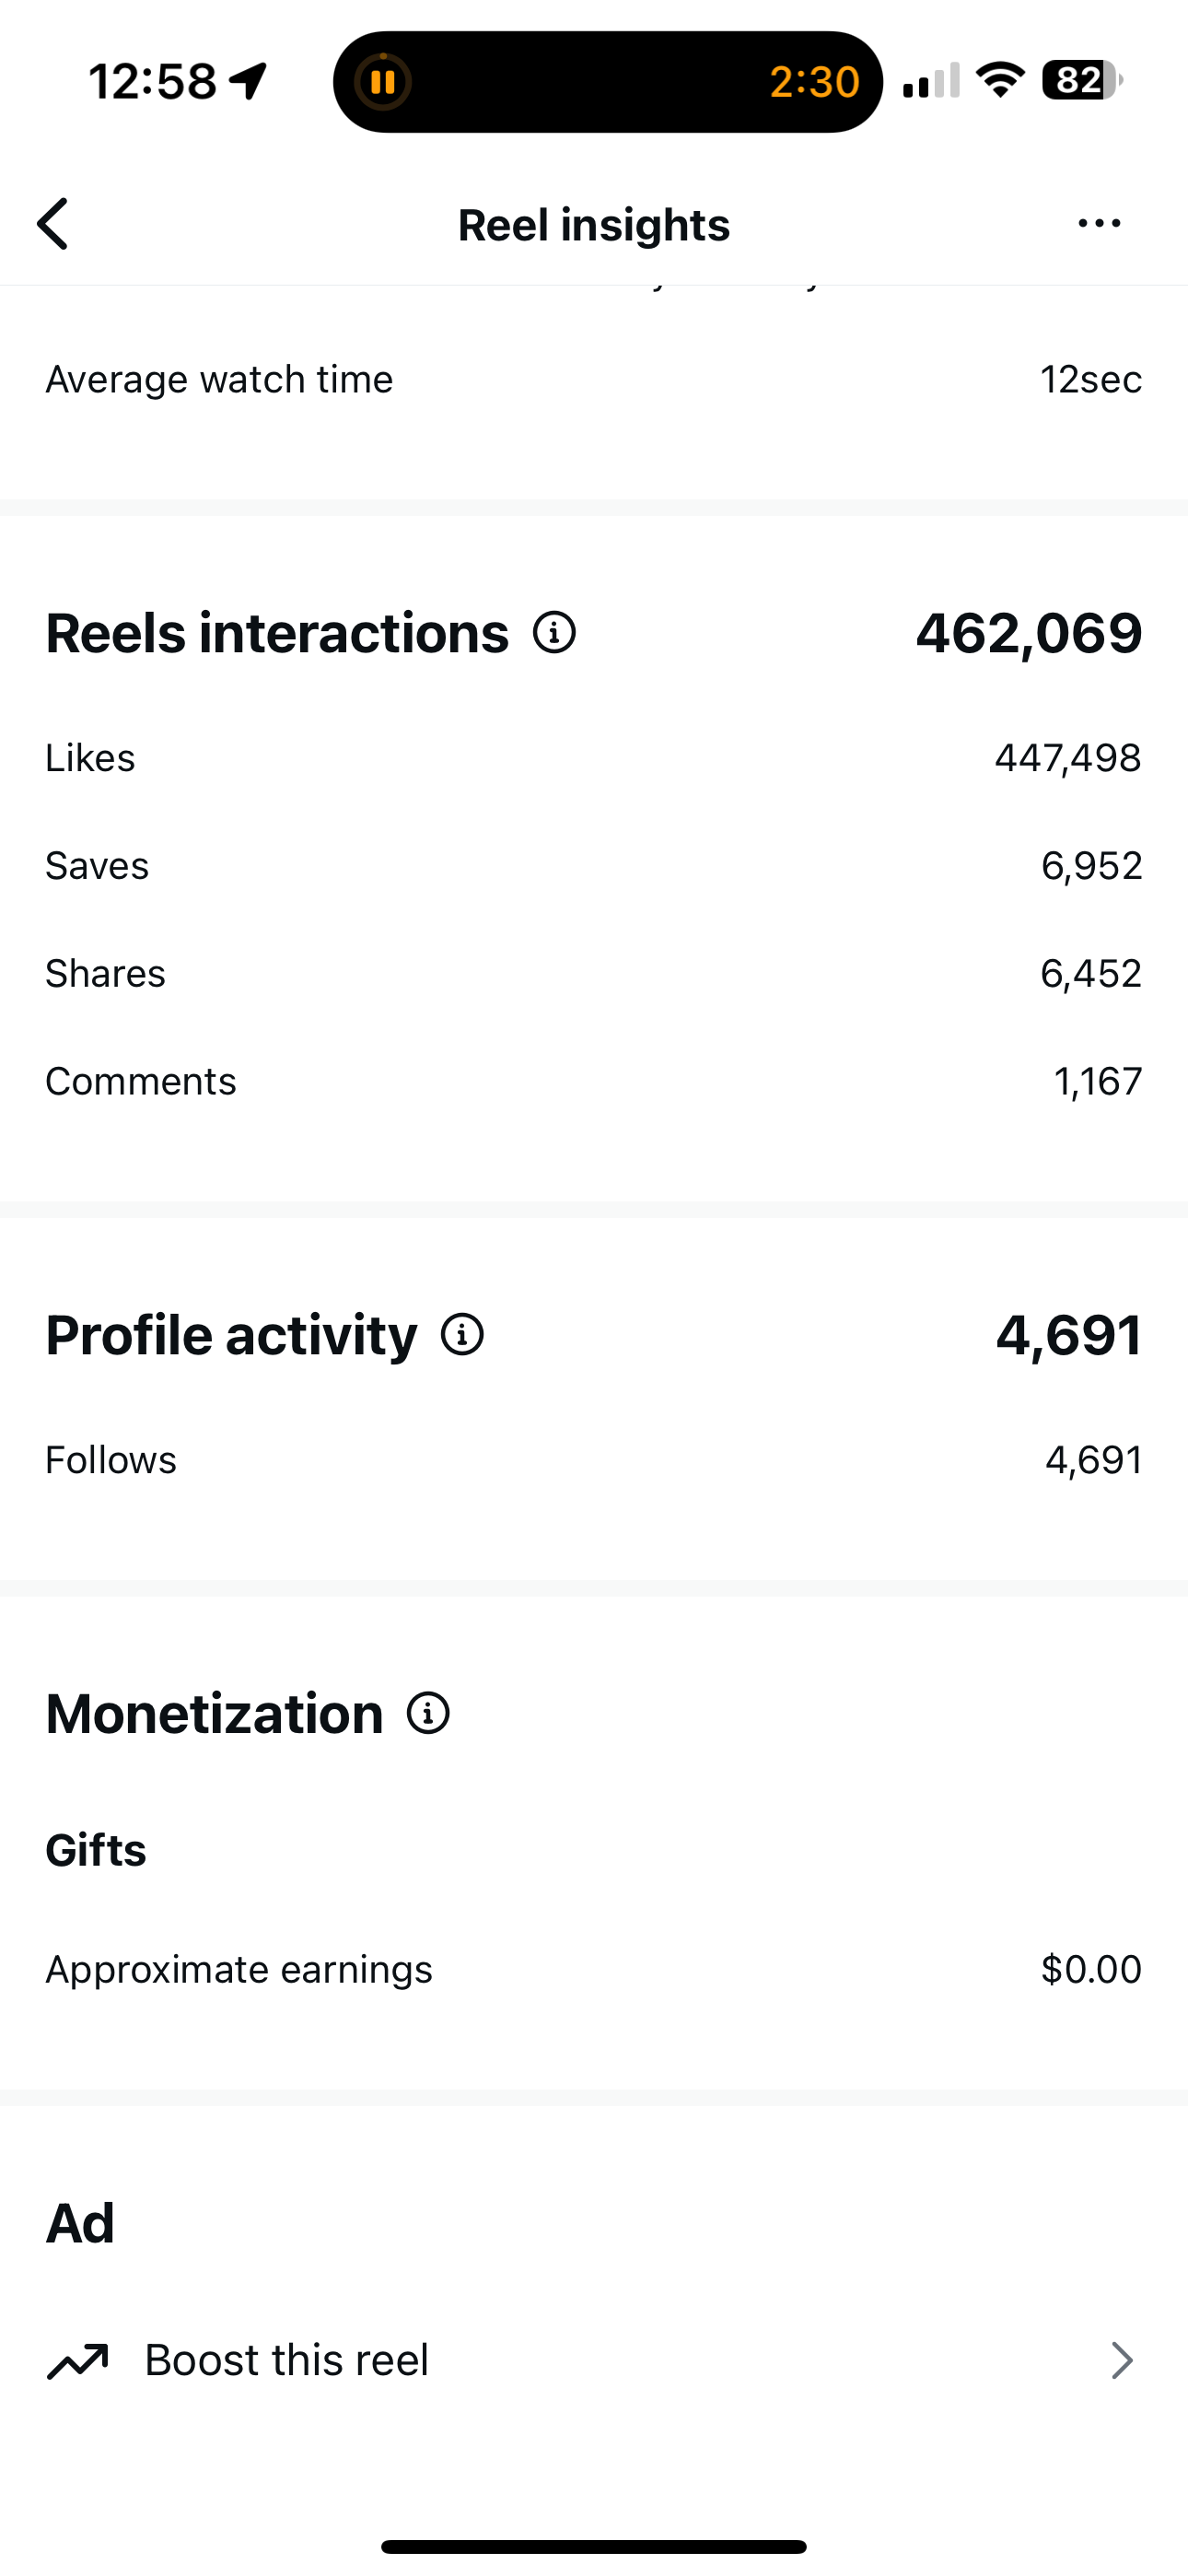Viewport: 1188px width, 2576px height.
Task: Tap info icon beside Profile activity
Action: coord(462,1335)
